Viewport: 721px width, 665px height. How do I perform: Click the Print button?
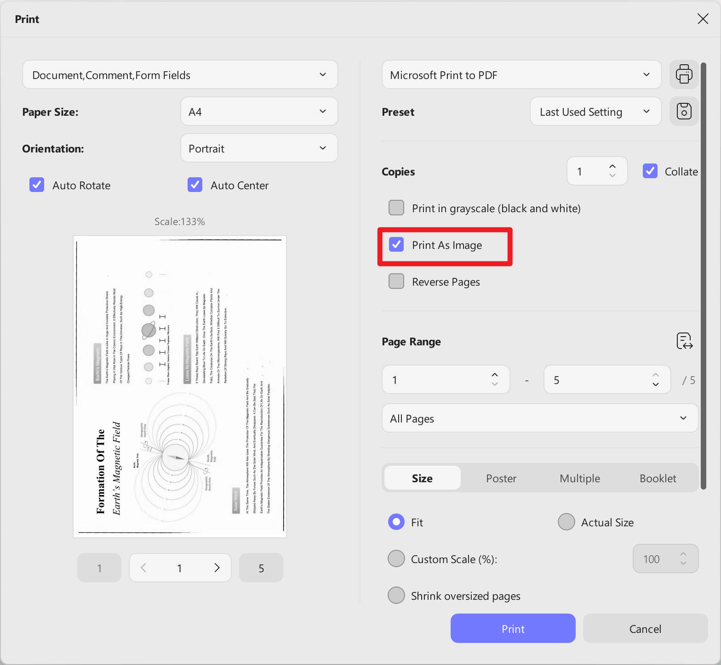click(x=513, y=628)
